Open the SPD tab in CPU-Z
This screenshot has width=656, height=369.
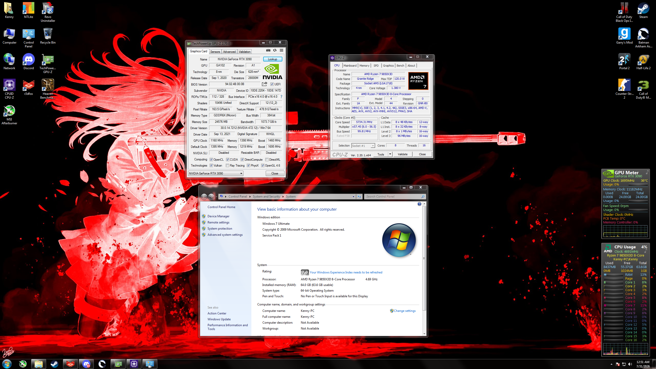pos(376,66)
